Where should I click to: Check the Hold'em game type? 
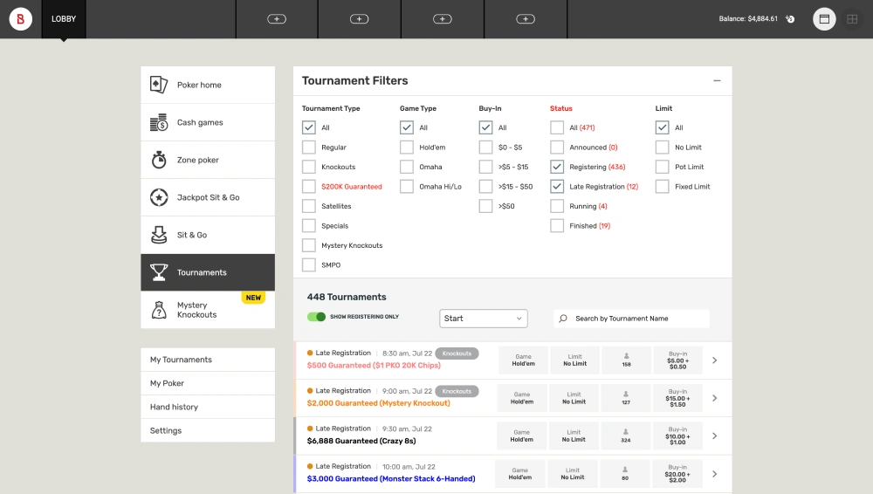pyautogui.click(x=407, y=147)
